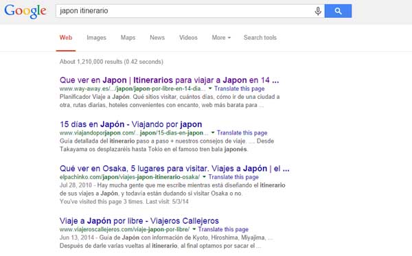
Task: Click the elpachinko.com green URL text
Action: 130,176
